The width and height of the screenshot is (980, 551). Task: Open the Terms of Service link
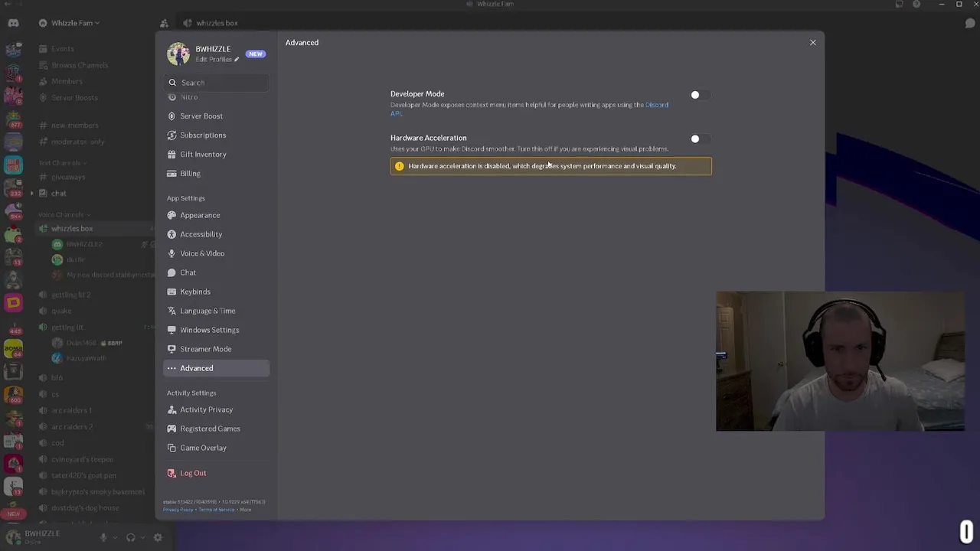pyautogui.click(x=216, y=510)
